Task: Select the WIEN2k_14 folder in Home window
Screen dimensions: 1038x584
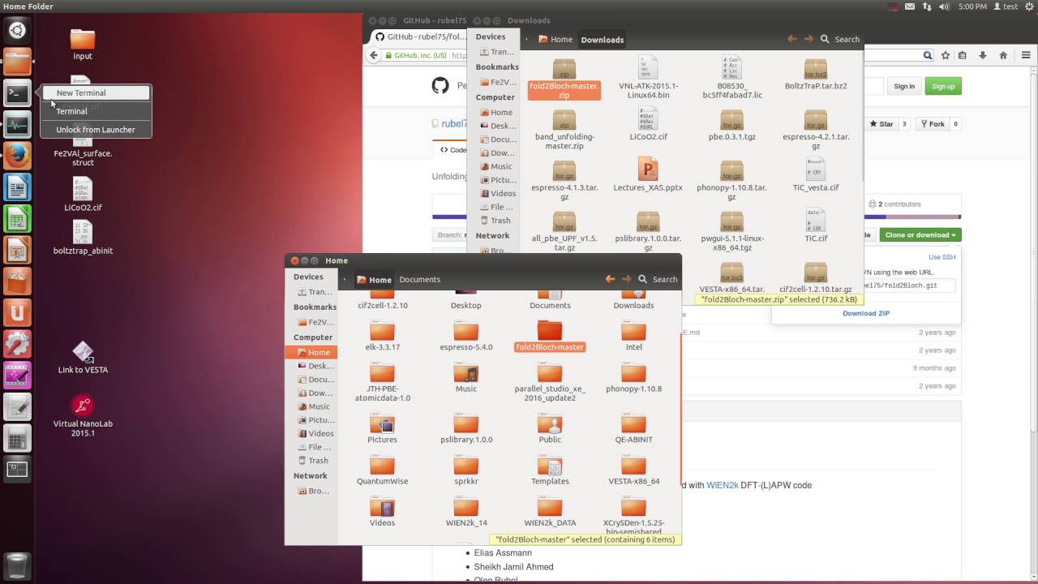Action: pyautogui.click(x=466, y=512)
